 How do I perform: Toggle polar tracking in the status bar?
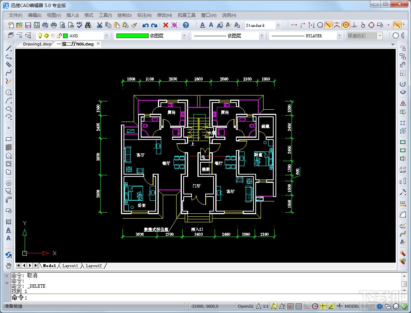click(x=315, y=306)
